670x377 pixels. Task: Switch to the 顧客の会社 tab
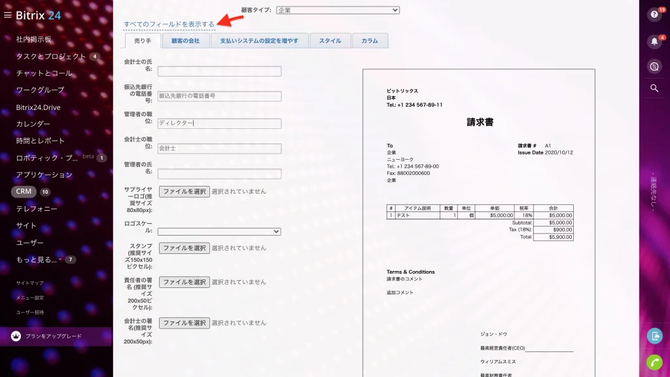[185, 41]
